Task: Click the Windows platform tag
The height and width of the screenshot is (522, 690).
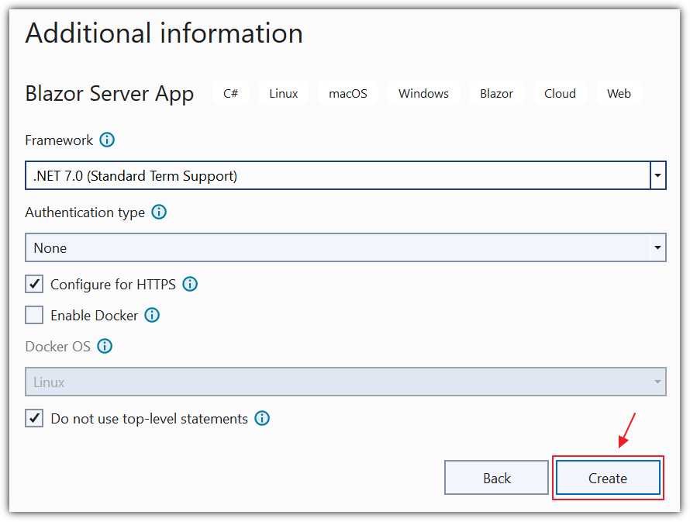Action: [423, 93]
